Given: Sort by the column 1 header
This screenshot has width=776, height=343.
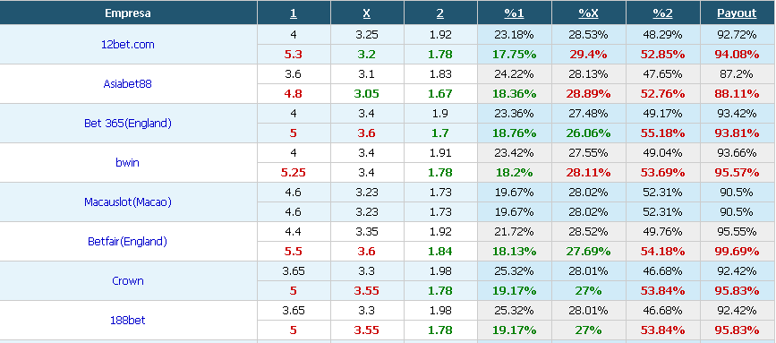Looking at the screenshot, I should pos(294,13).
